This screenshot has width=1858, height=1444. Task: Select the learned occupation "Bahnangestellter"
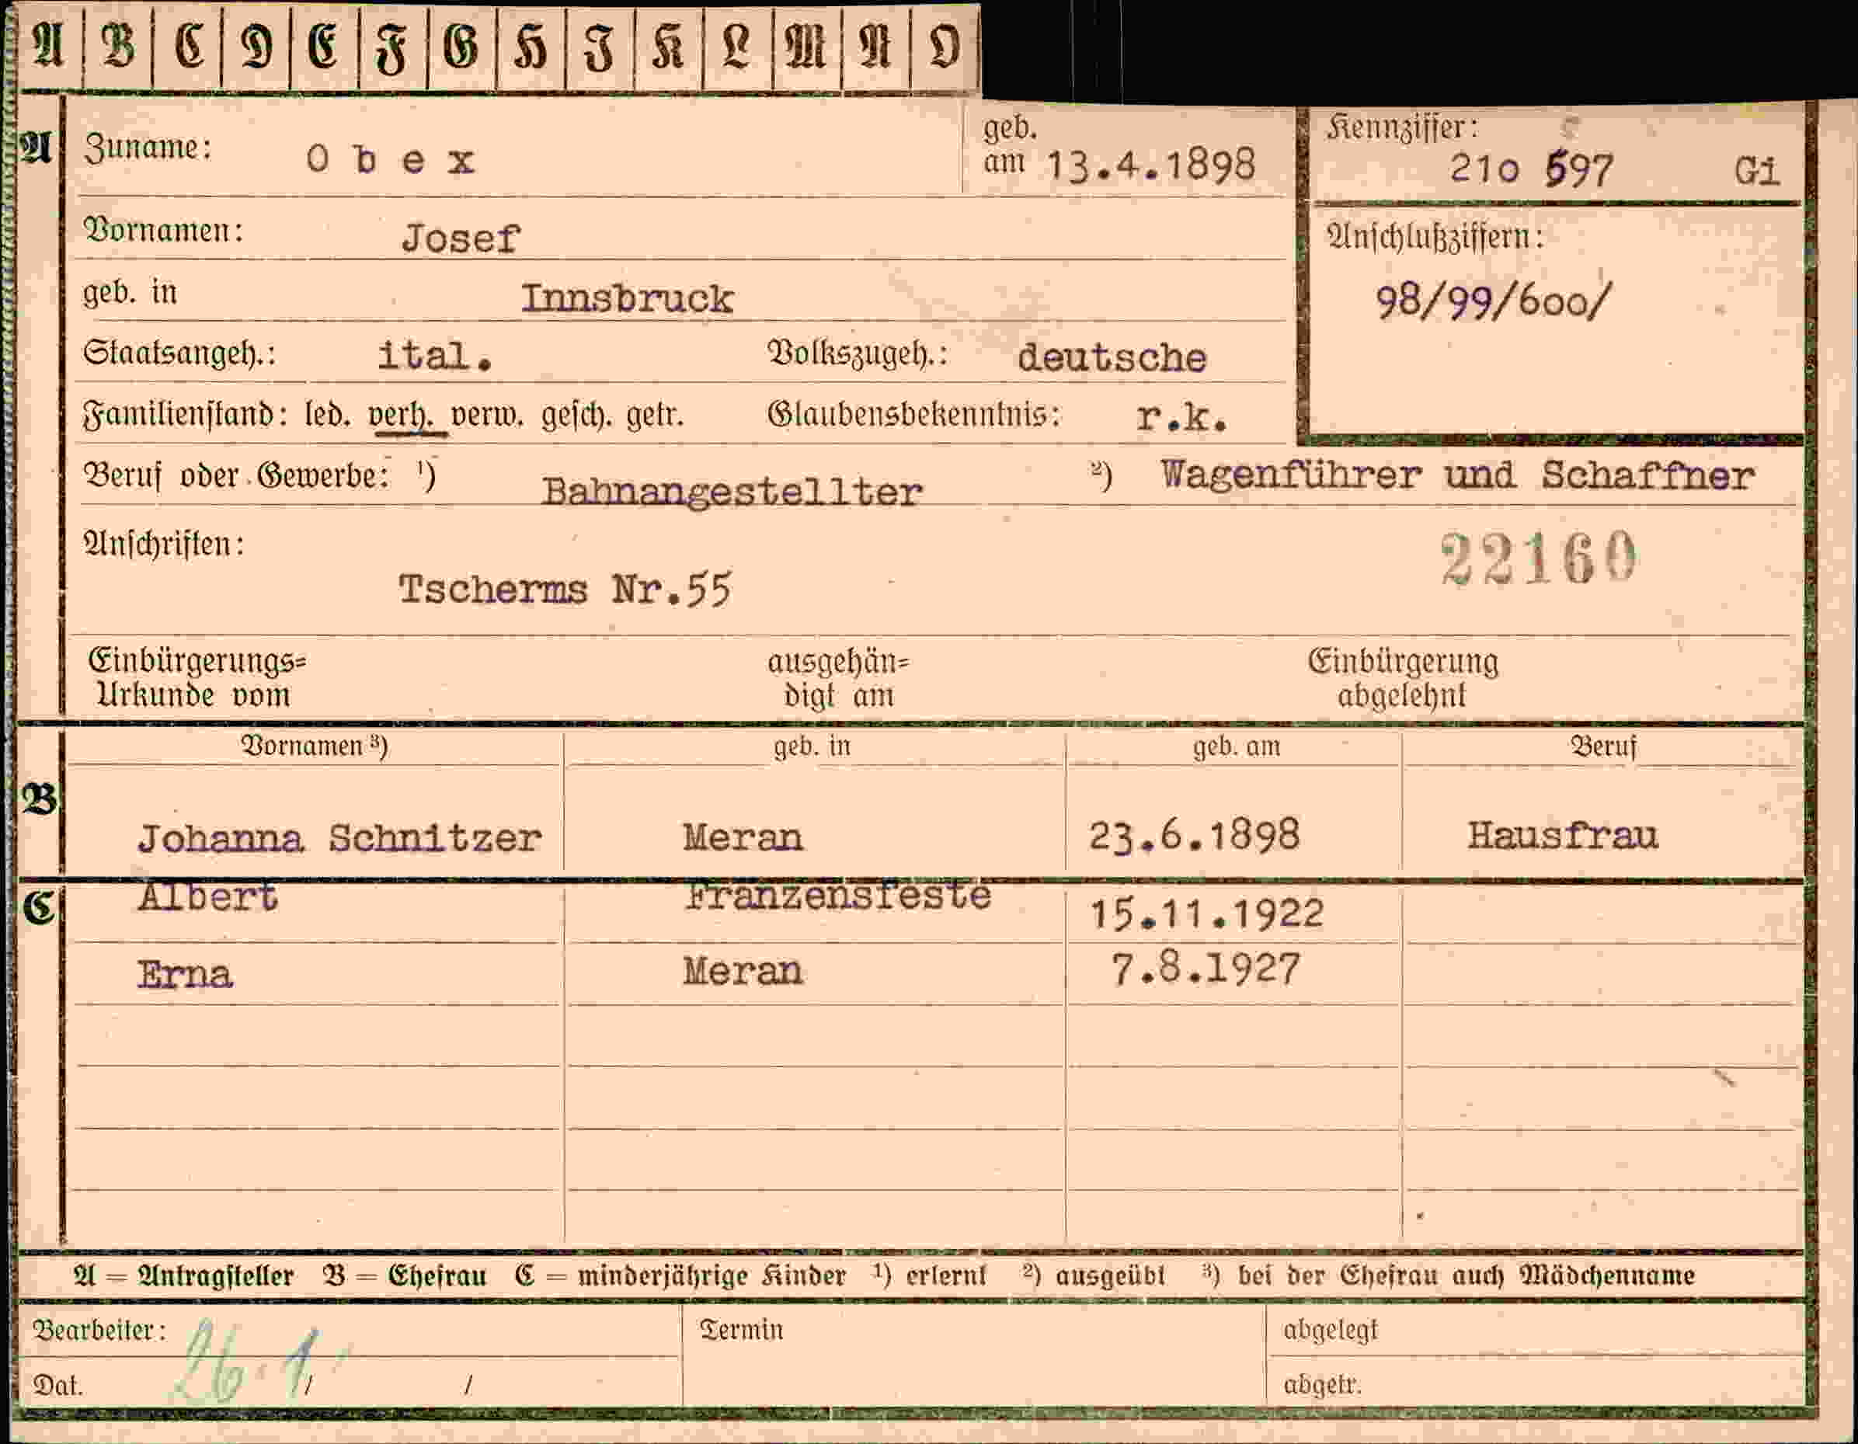coord(732,491)
